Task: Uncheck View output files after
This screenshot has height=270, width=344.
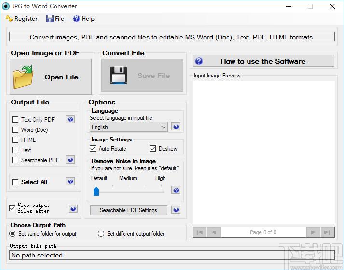Action: (12, 208)
